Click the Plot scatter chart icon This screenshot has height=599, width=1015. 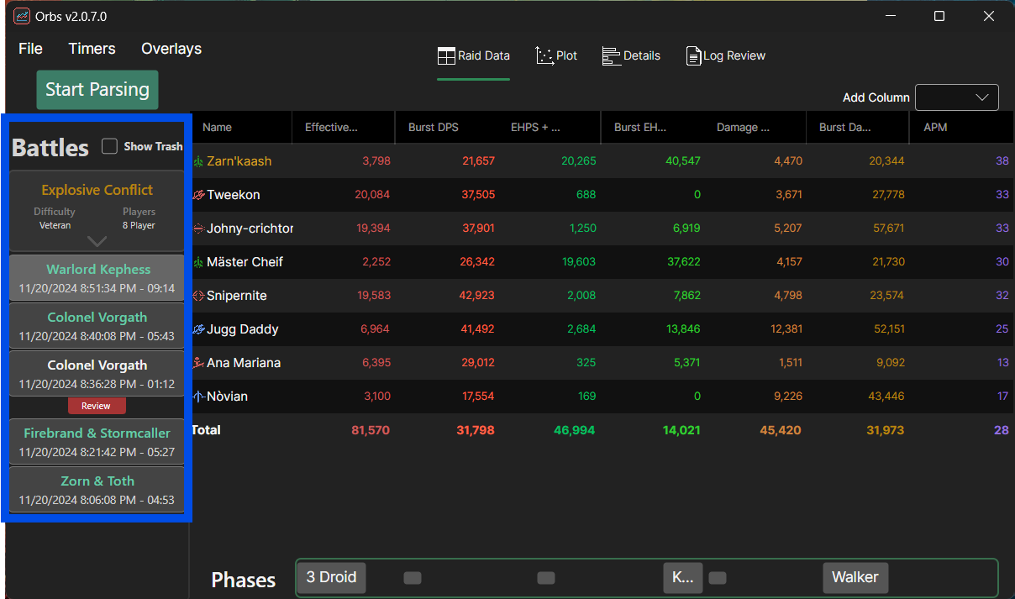click(x=545, y=56)
